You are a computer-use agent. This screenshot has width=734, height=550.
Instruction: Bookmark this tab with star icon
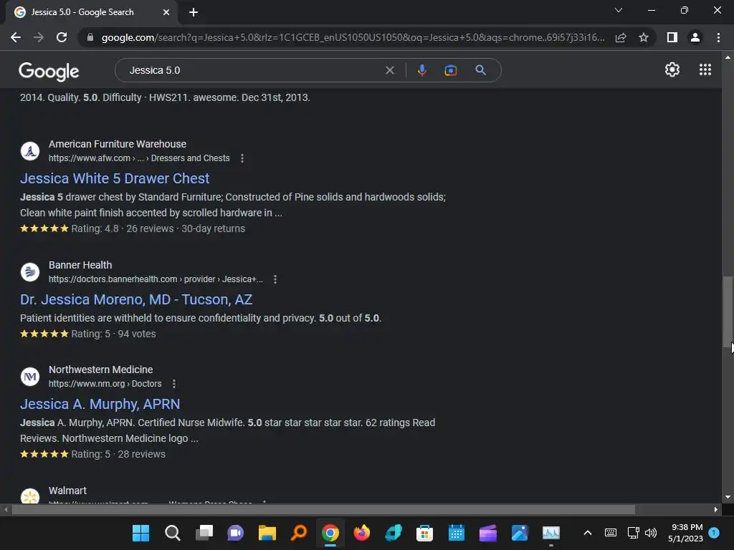point(644,37)
